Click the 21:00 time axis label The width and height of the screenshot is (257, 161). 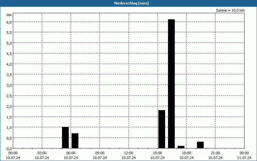[x=215, y=153]
